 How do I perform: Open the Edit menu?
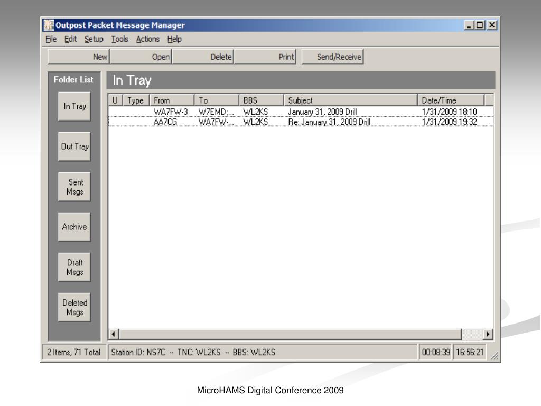click(70, 39)
